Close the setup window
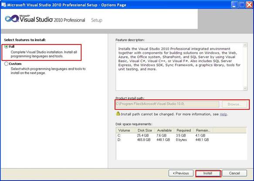254x181 pixels. tap(250, 5)
